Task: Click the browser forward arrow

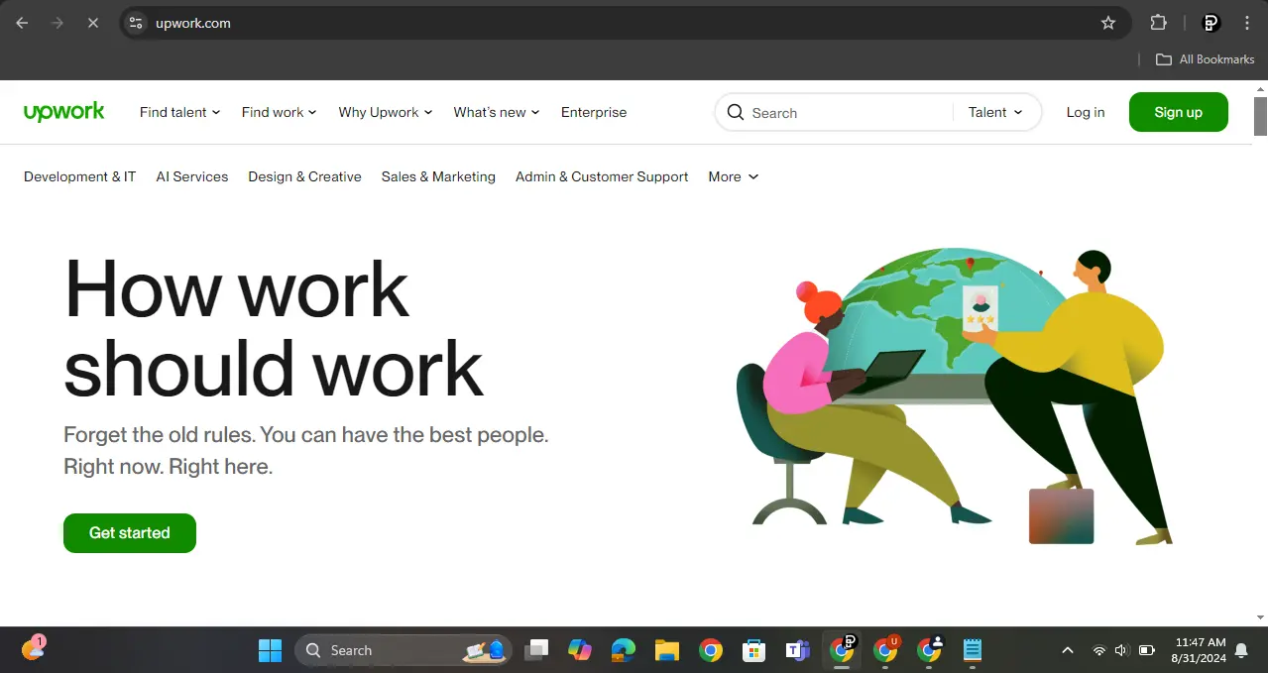Action: click(x=58, y=23)
